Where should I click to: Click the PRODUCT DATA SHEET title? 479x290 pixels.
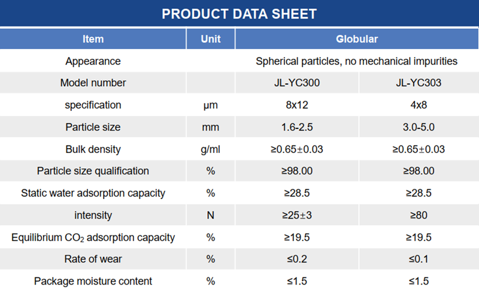click(239, 14)
